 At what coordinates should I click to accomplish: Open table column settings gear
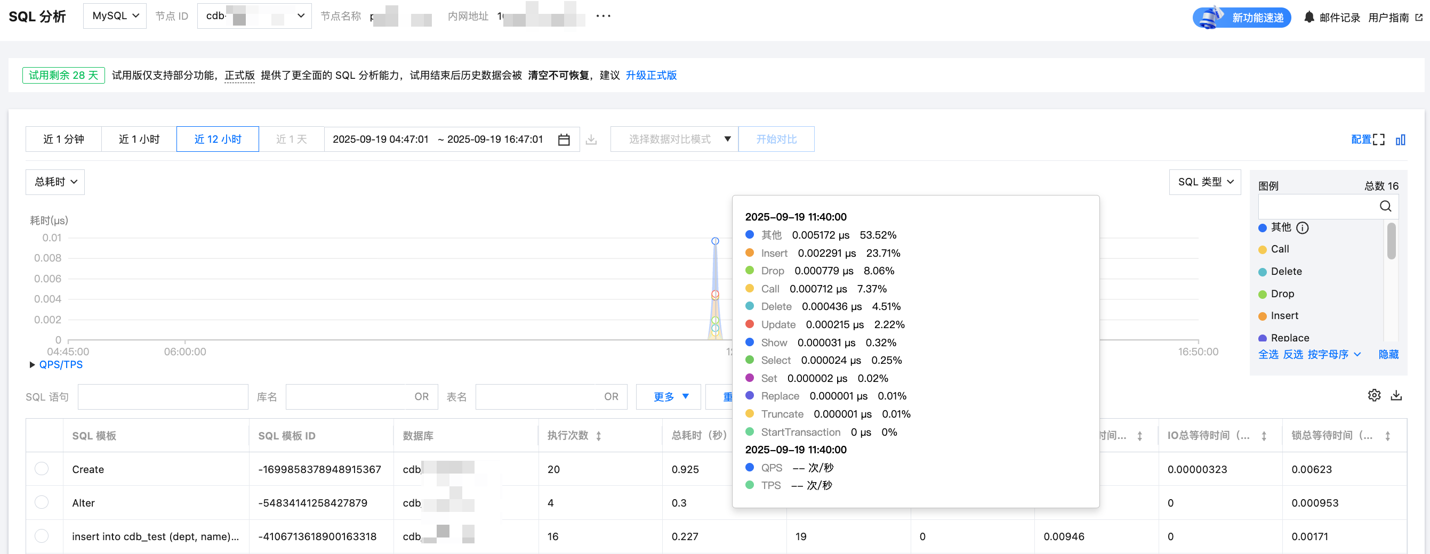pos(1374,395)
